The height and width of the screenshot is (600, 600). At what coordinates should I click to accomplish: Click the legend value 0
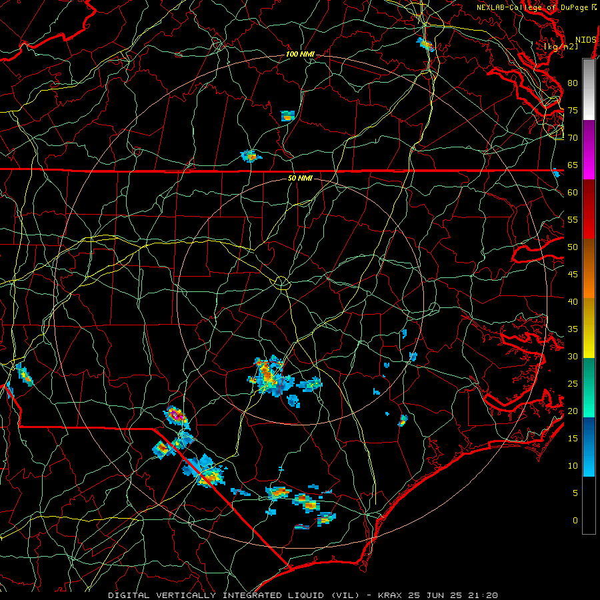[x=575, y=521]
